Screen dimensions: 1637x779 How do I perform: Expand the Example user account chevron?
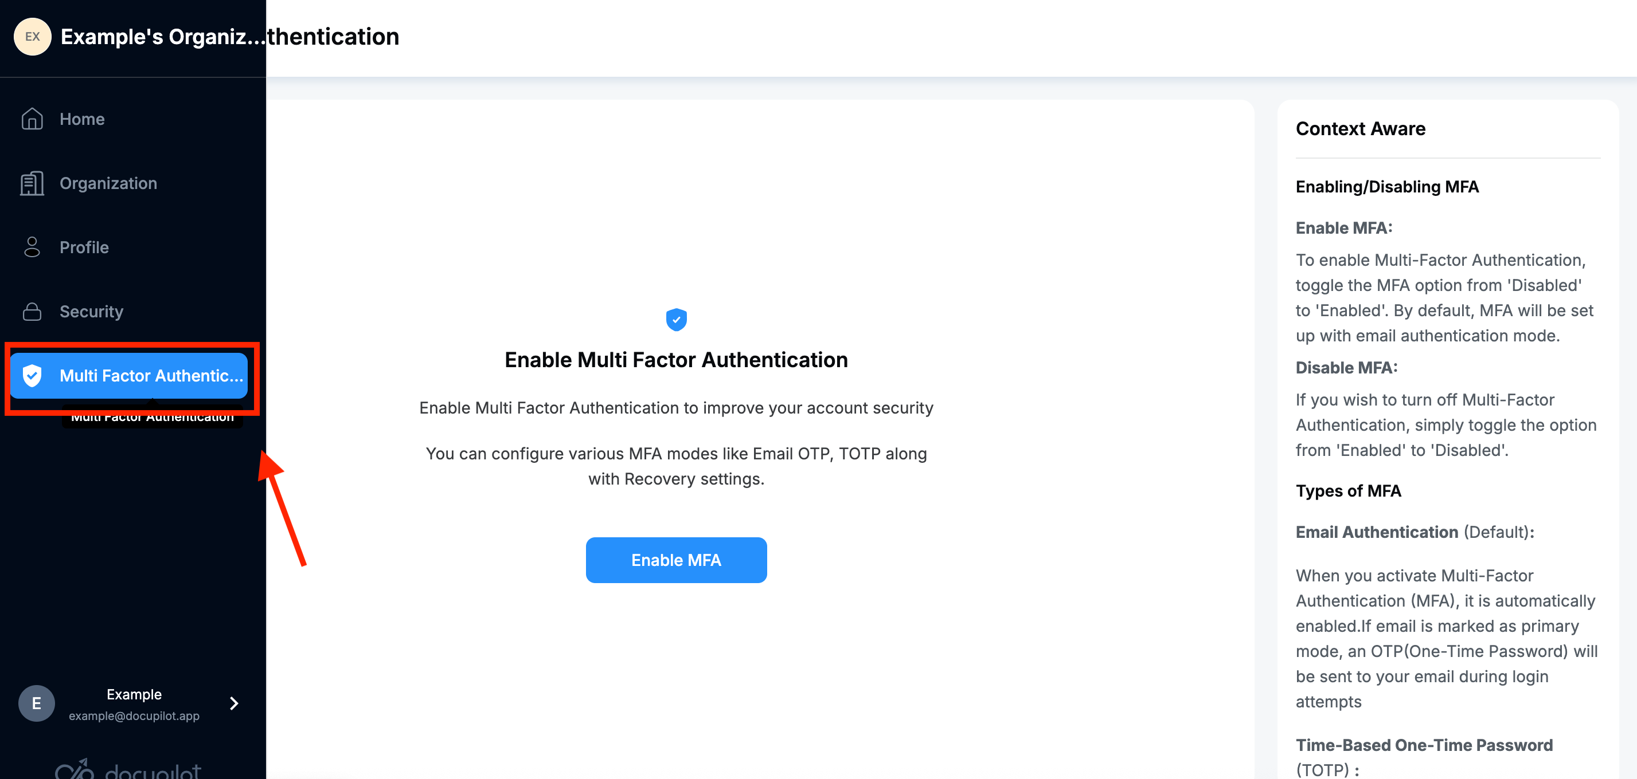tap(234, 703)
